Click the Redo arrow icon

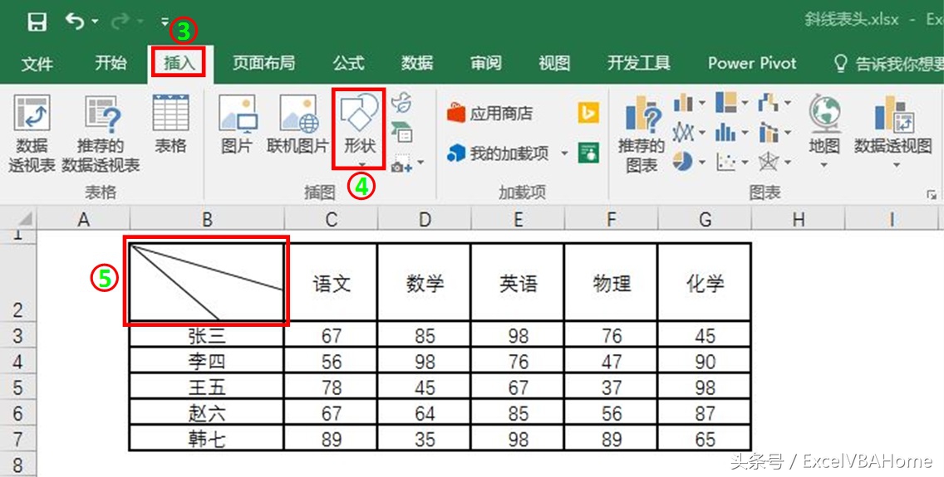click(x=120, y=22)
